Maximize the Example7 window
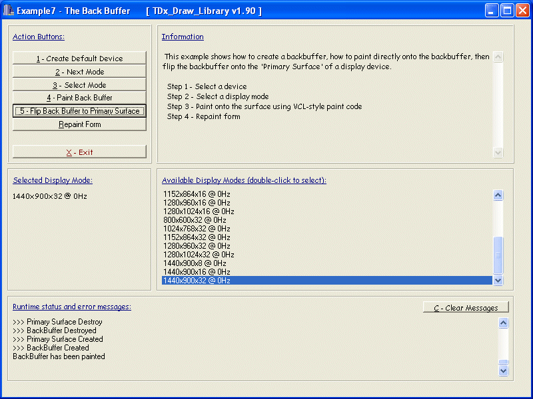 [506, 11]
